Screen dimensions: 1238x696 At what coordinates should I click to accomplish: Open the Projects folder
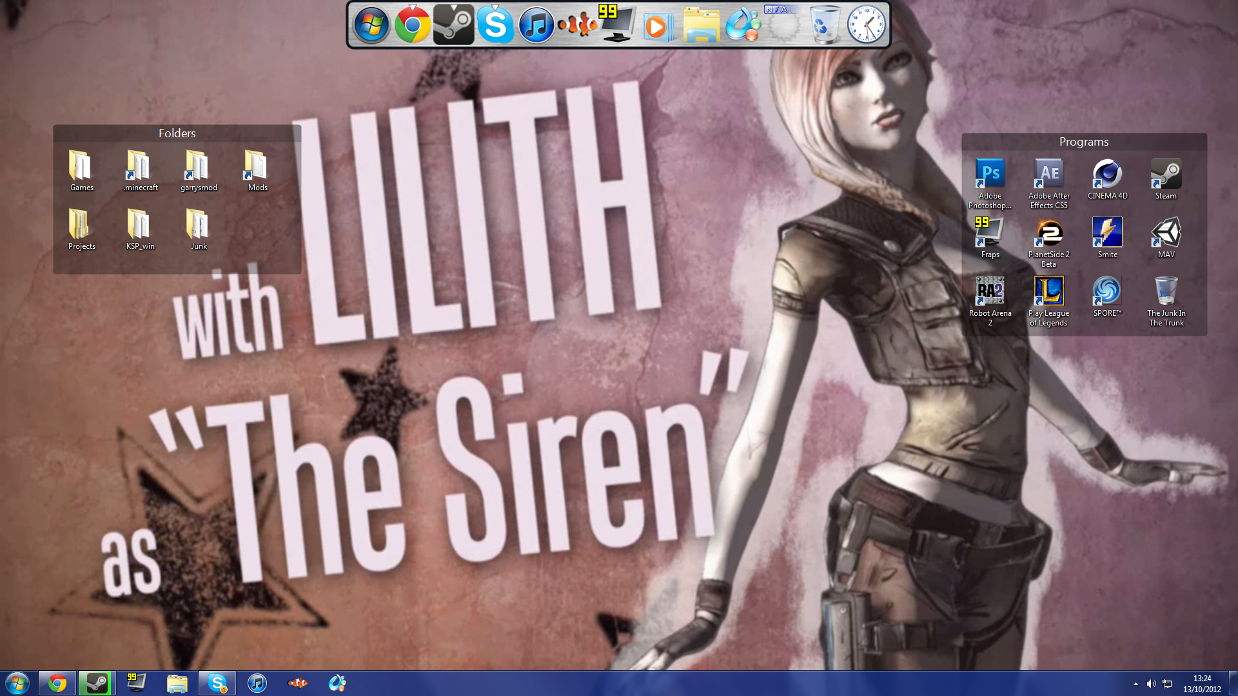click(x=81, y=229)
